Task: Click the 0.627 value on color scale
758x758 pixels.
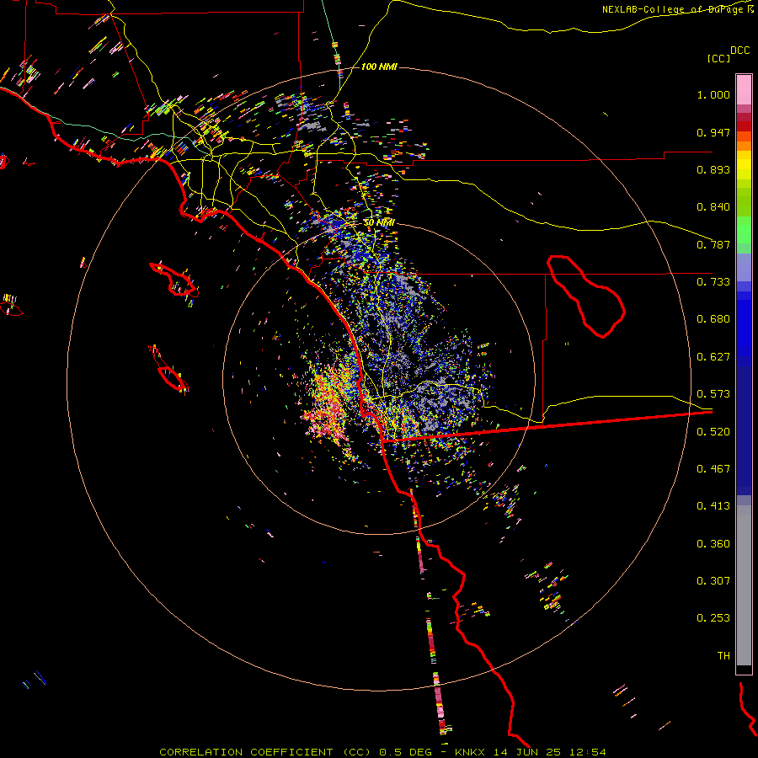Action: click(x=713, y=357)
